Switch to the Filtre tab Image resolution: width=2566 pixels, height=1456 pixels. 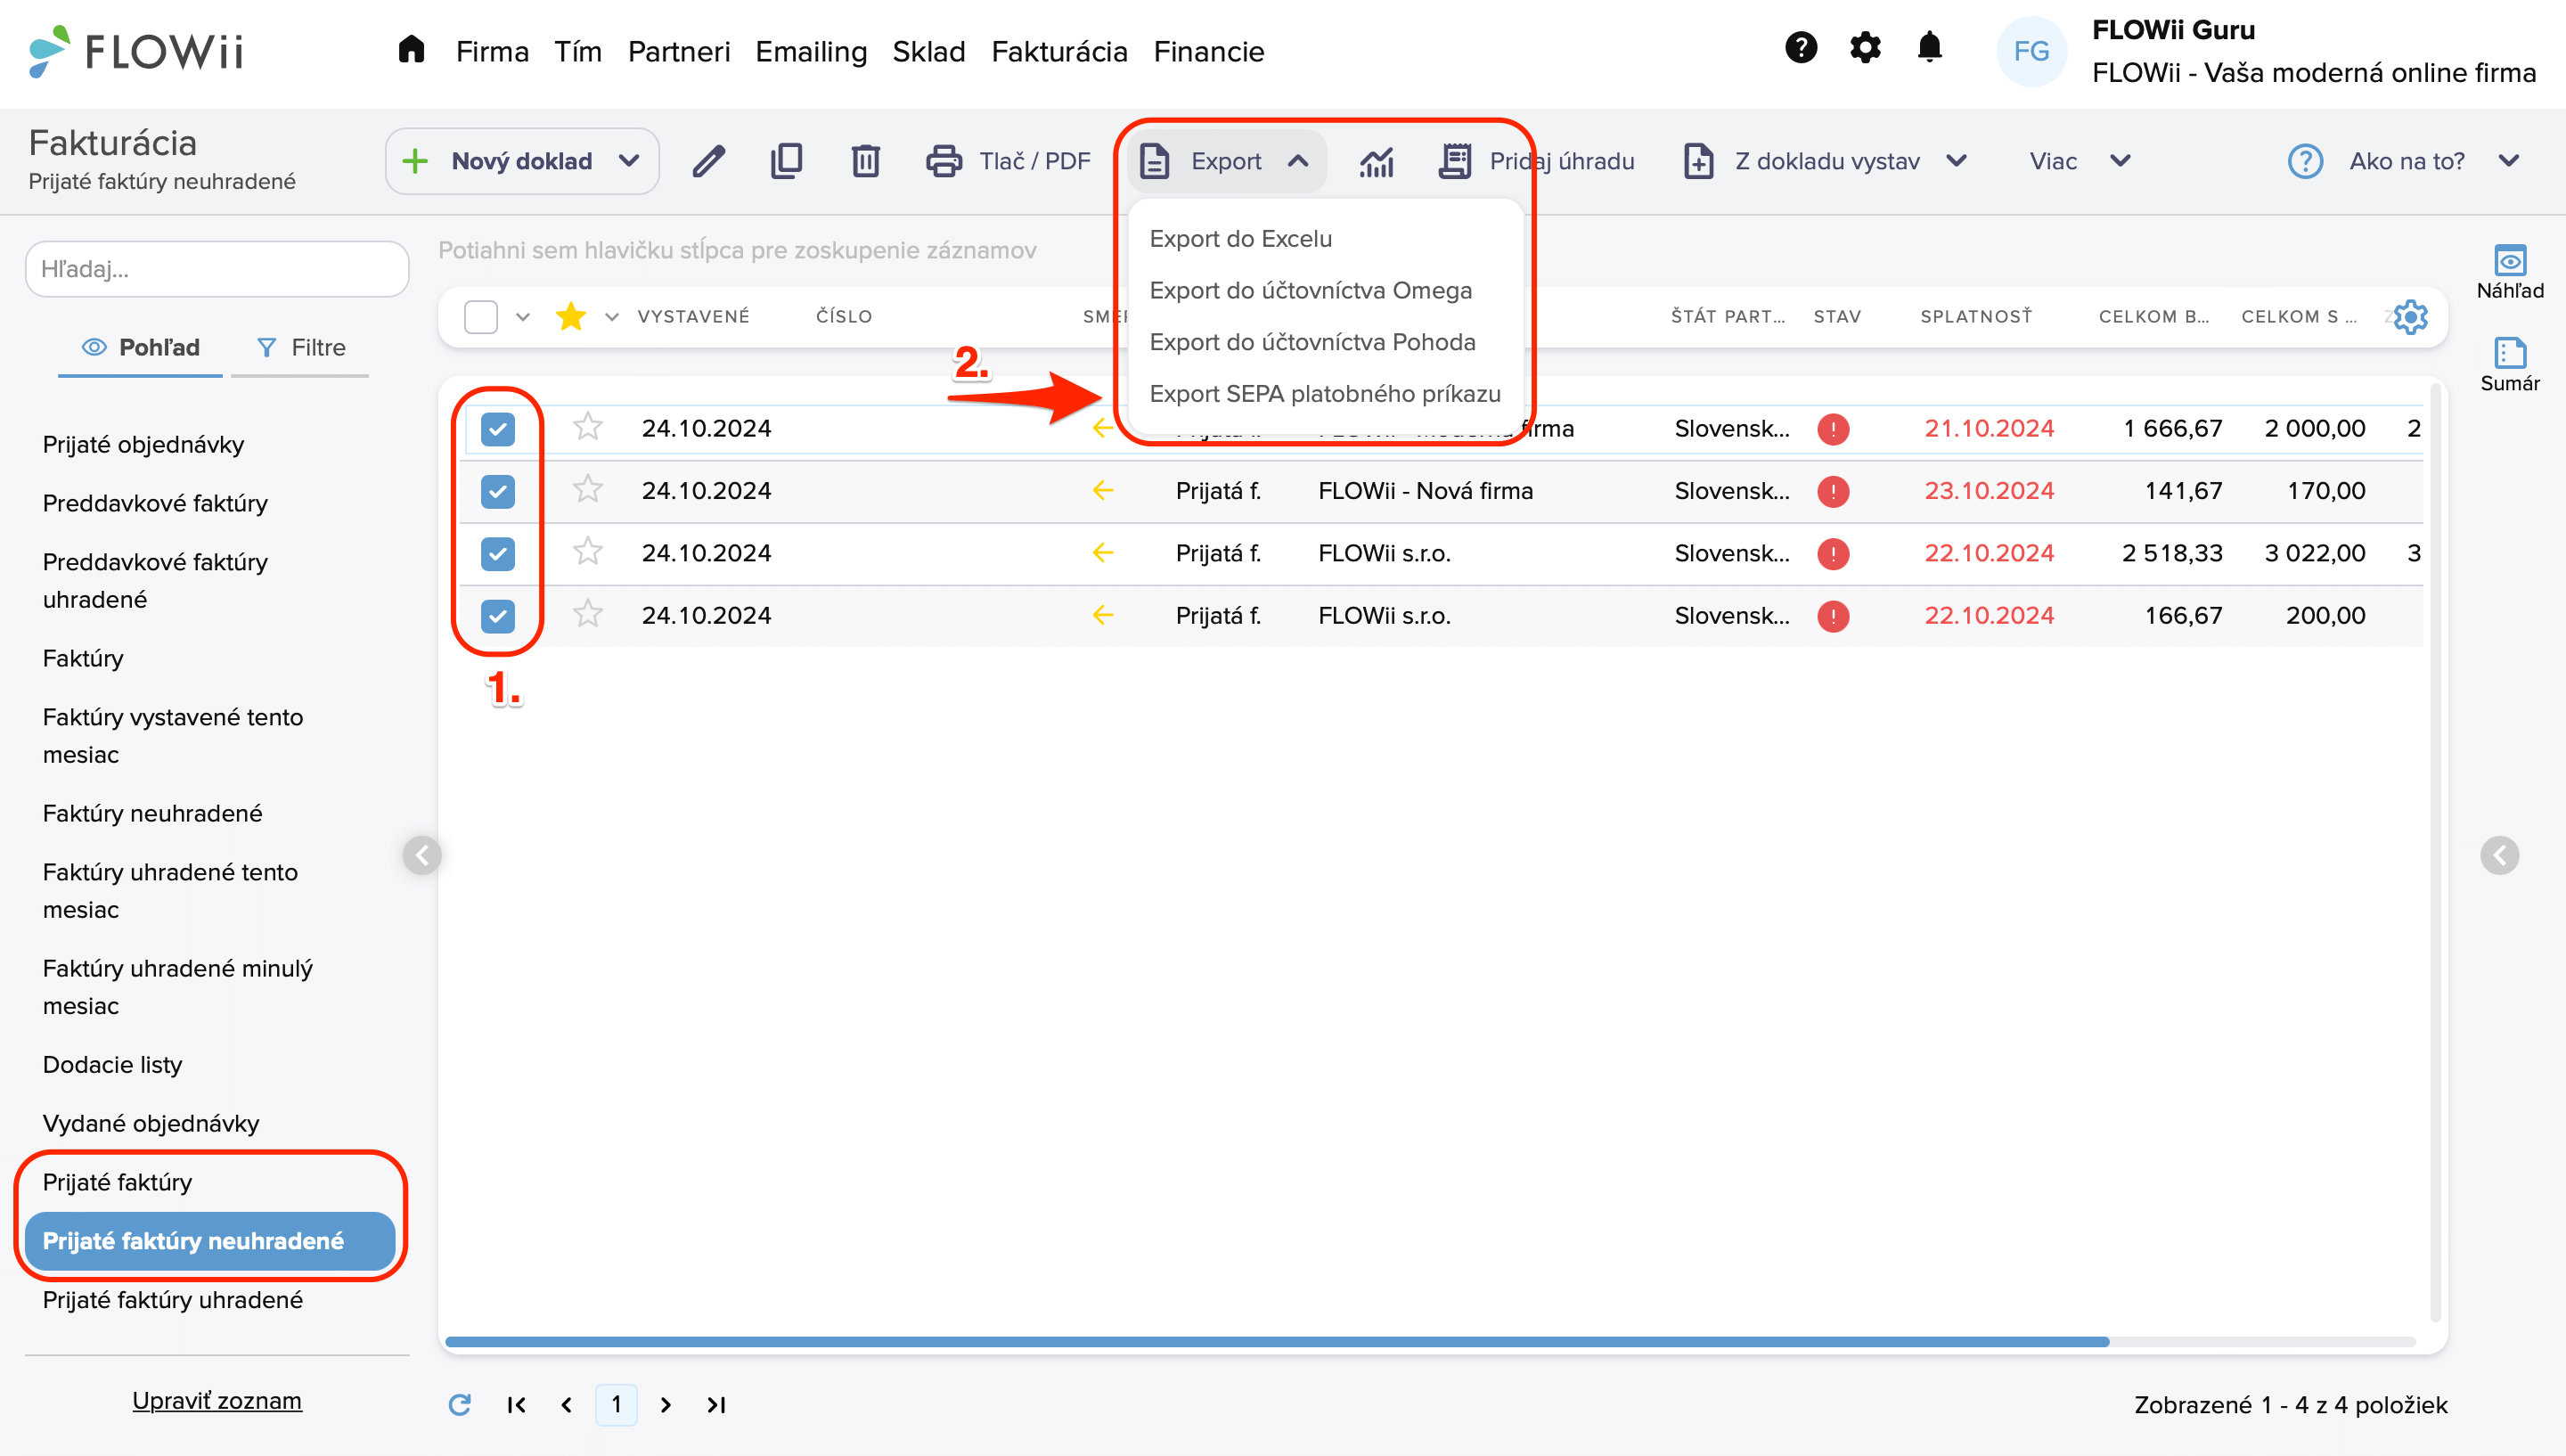[301, 348]
